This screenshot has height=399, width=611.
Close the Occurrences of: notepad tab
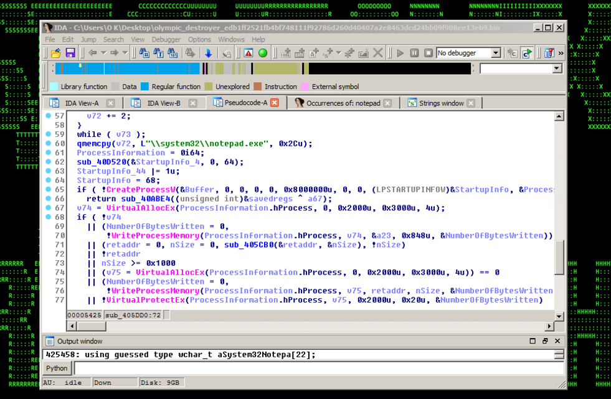tap(387, 103)
